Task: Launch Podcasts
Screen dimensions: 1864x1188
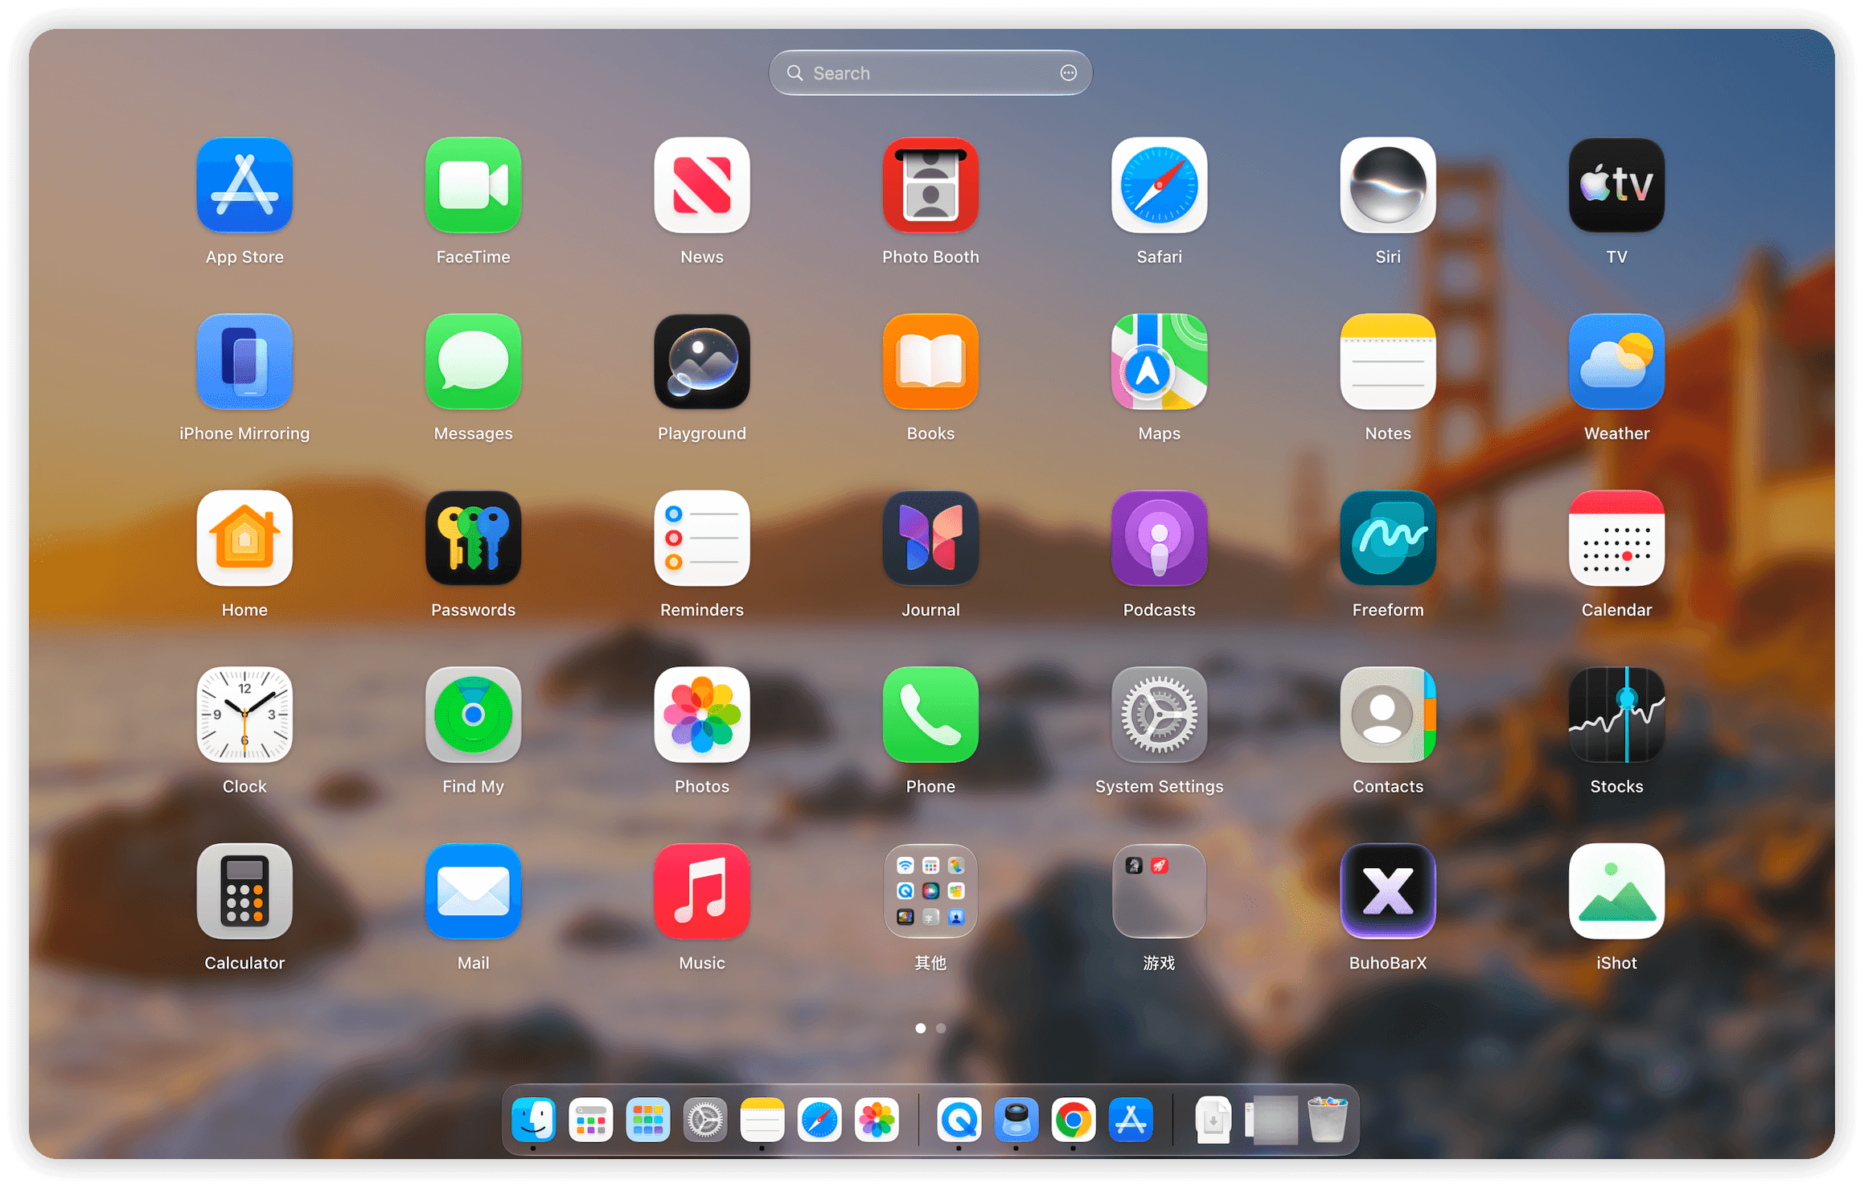Action: pos(1159,538)
